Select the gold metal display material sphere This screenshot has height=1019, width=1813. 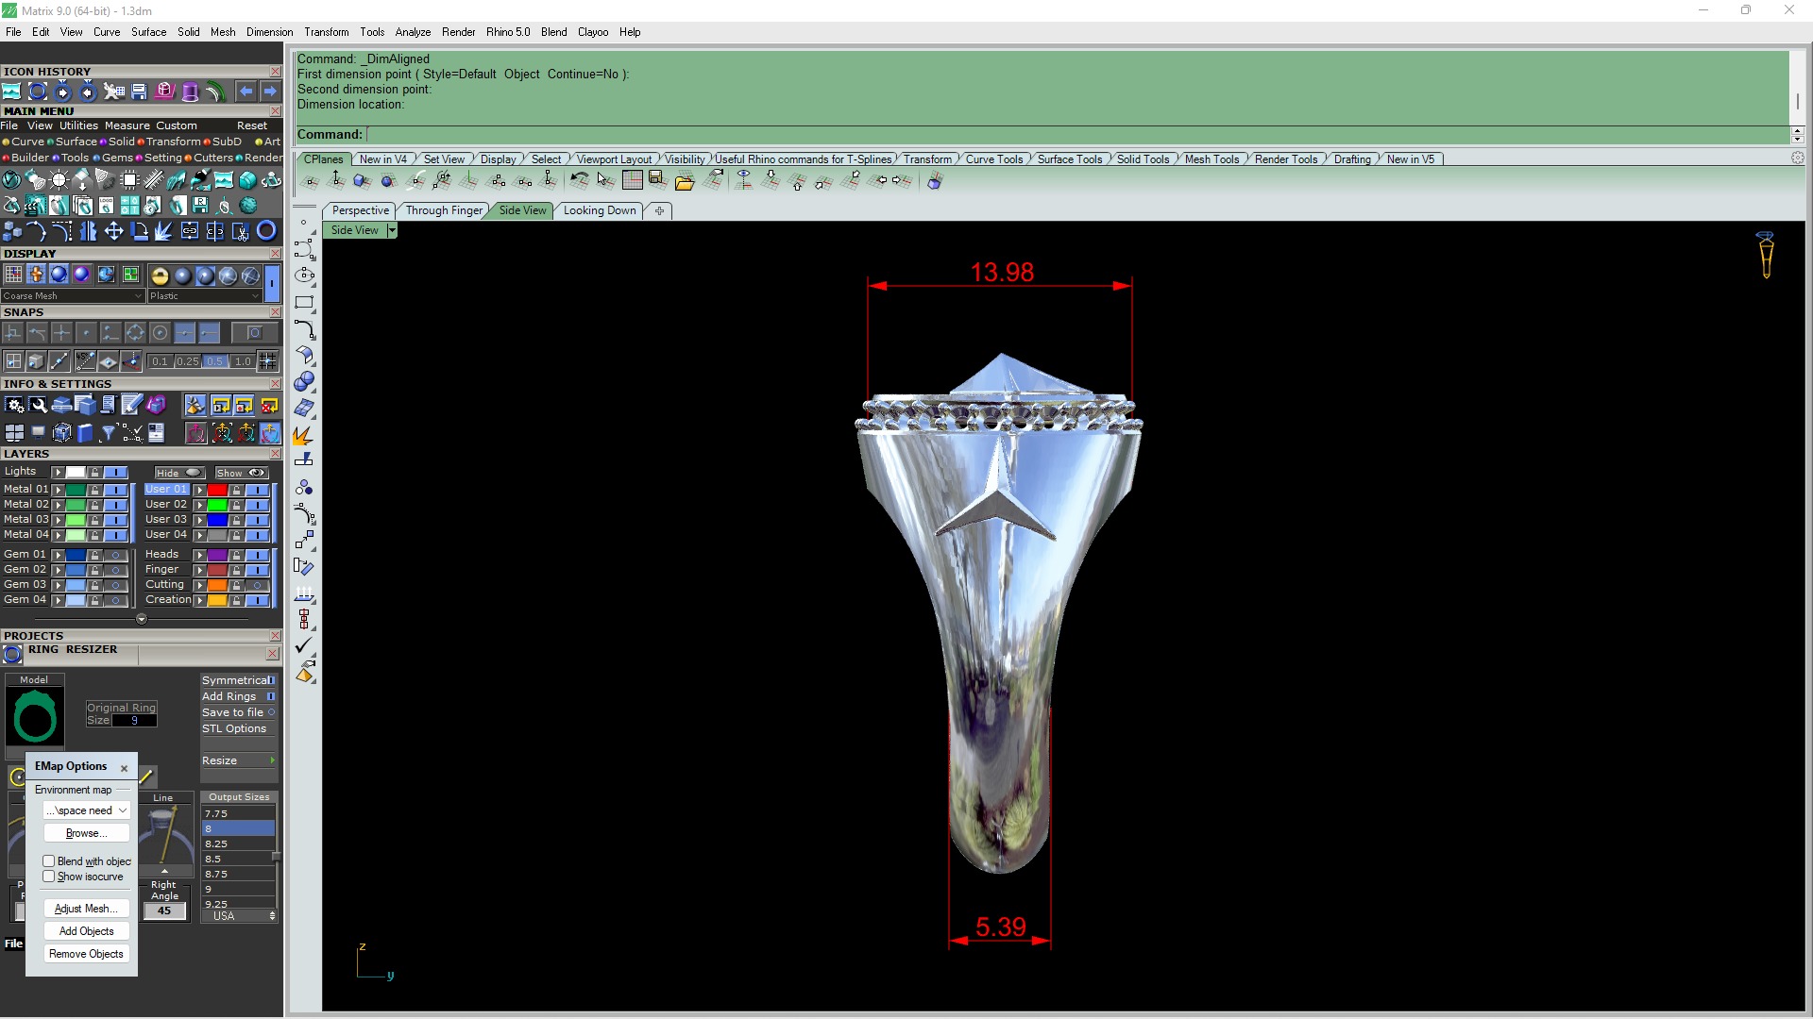point(160,276)
